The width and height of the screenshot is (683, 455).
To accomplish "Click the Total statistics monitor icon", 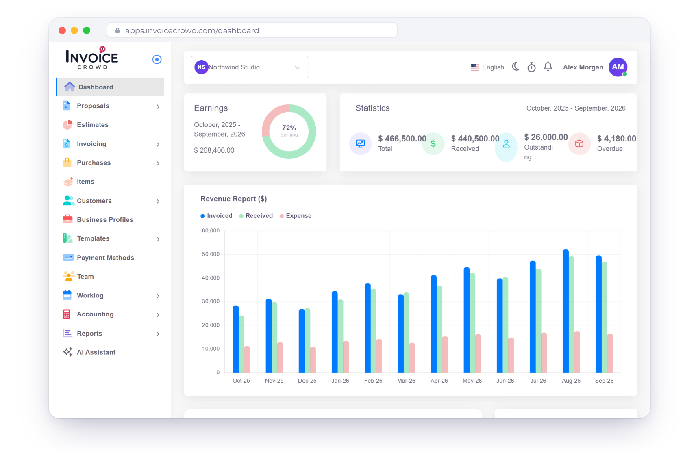I will pyautogui.click(x=360, y=143).
